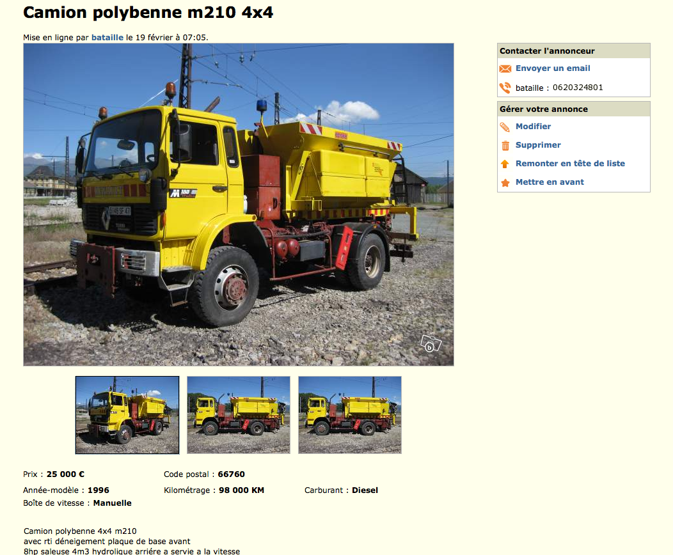Open the Modifier link
The image size is (673, 555).
tap(533, 126)
